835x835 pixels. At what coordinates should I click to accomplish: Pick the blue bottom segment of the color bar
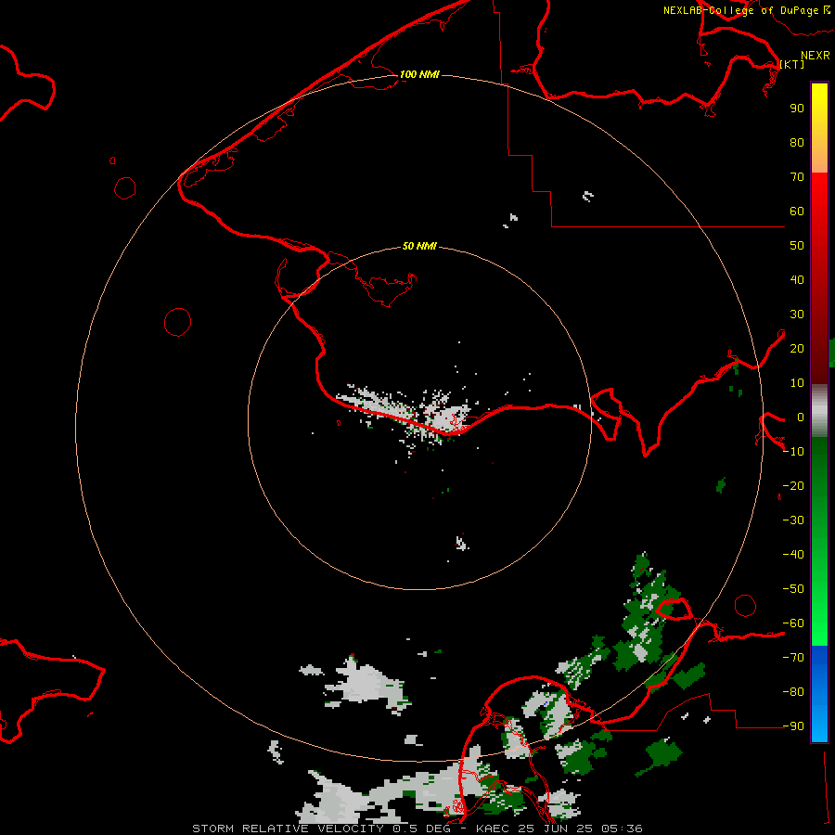click(819, 694)
